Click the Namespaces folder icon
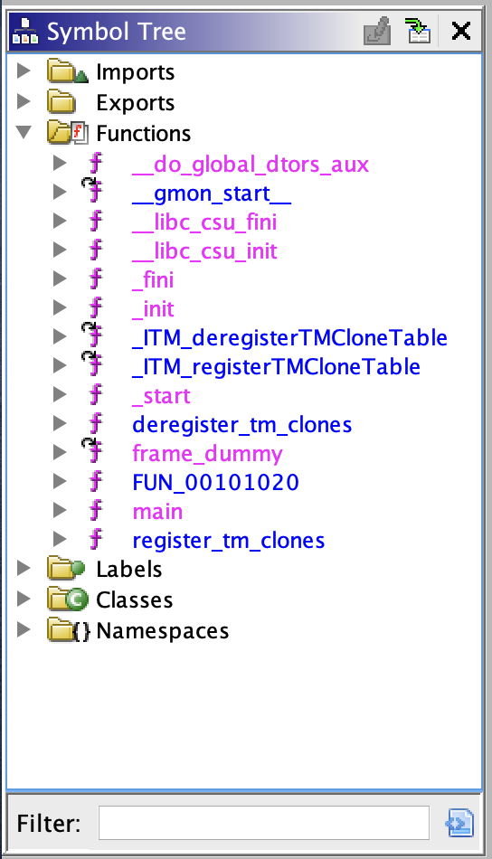 coord(69,630)
